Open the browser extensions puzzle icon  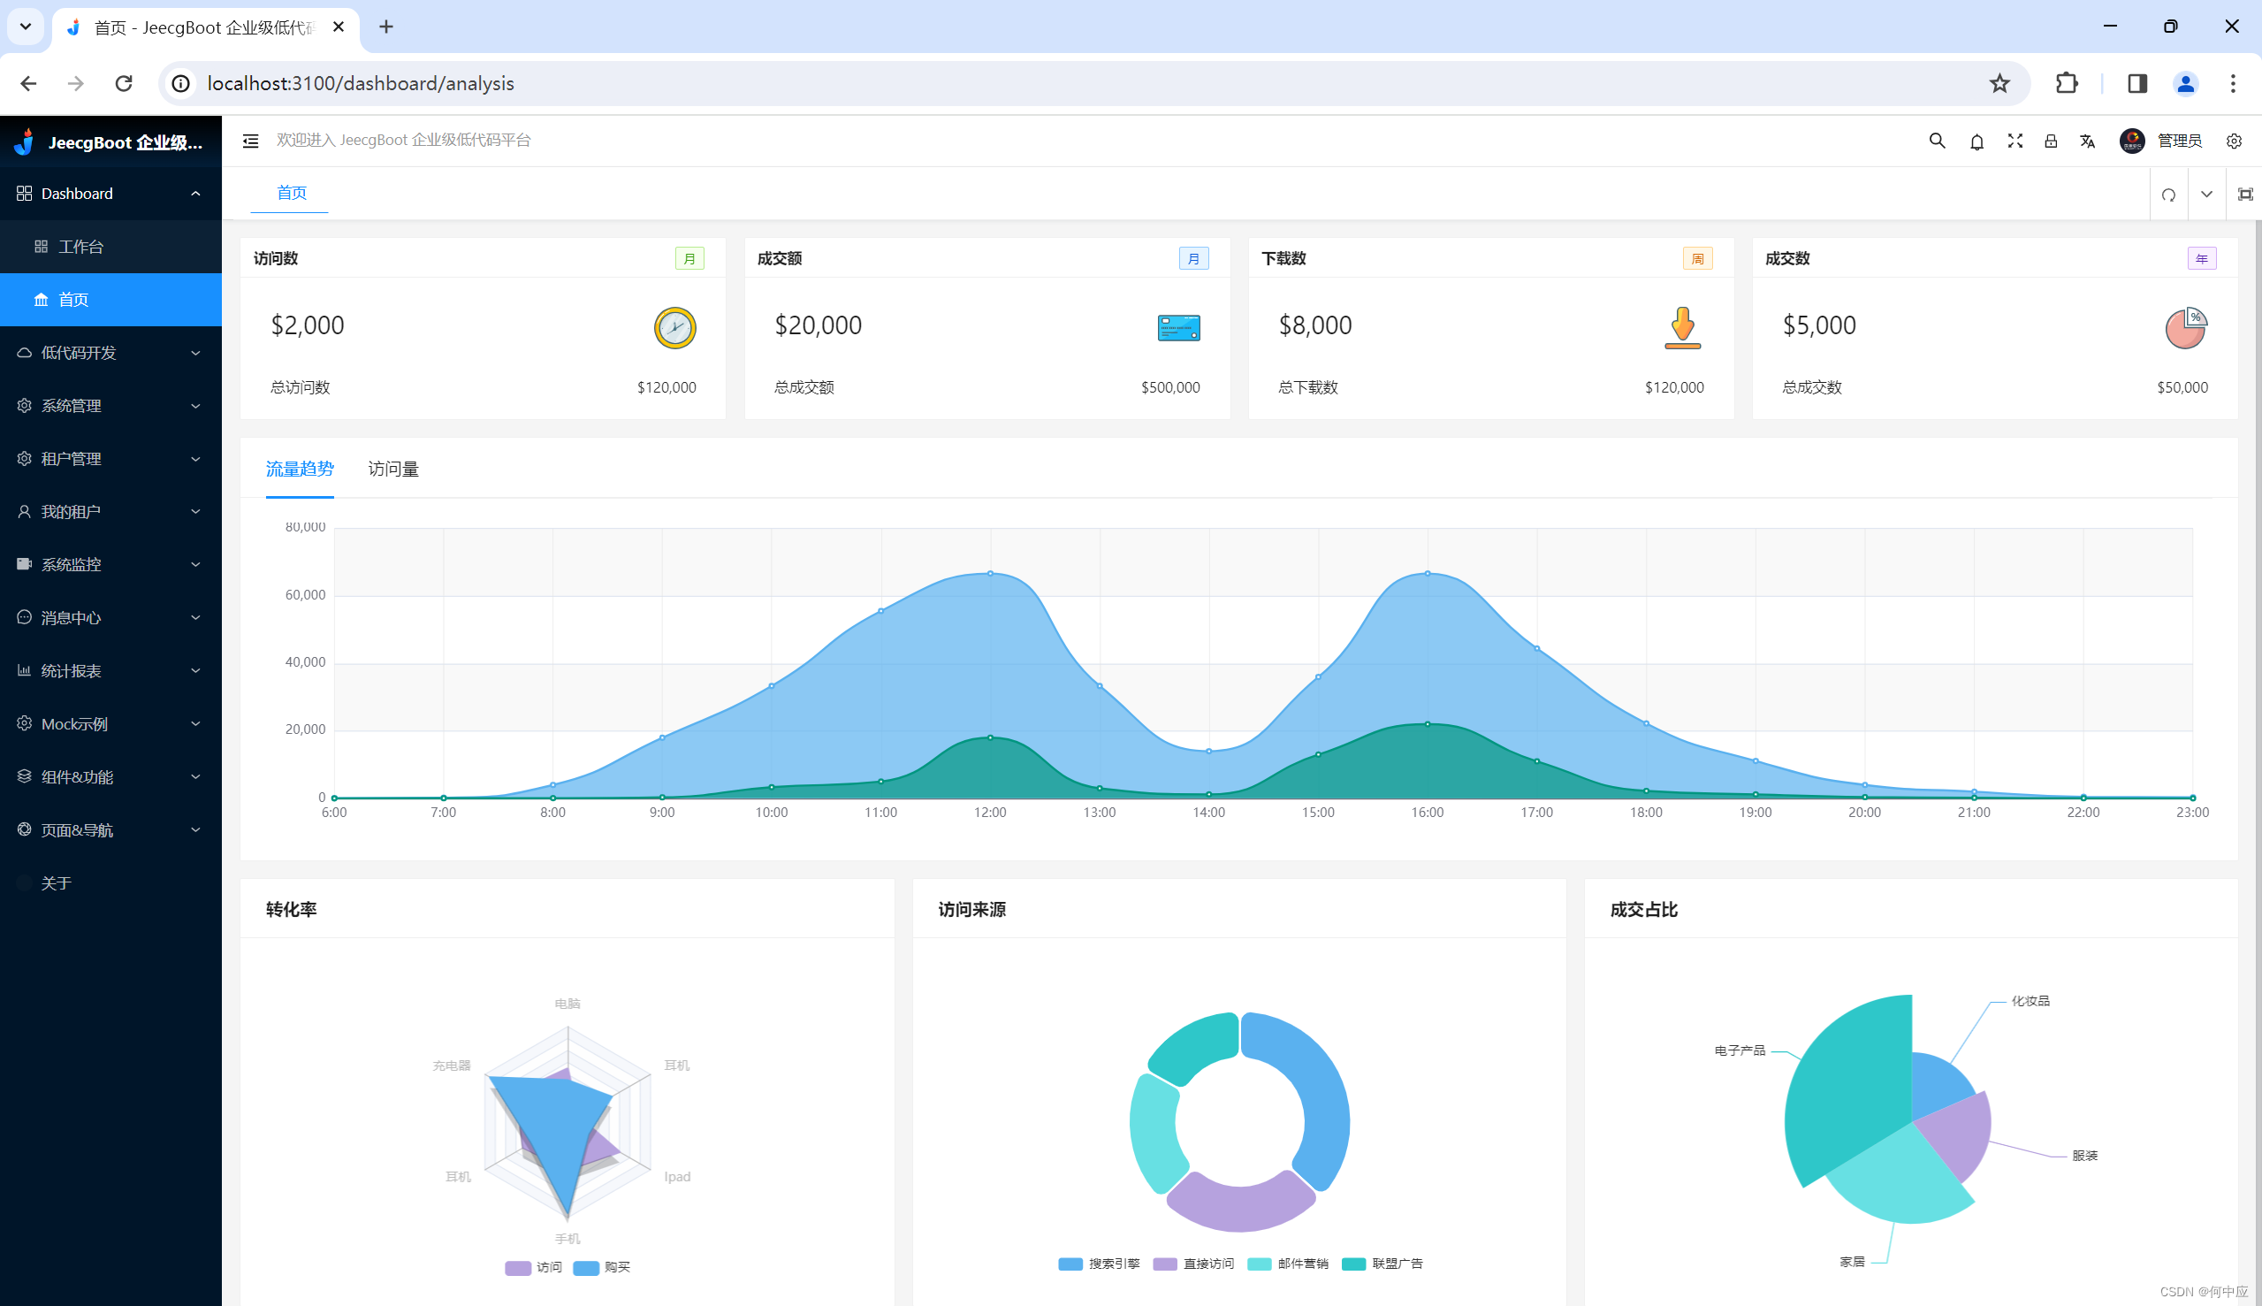2066,83
